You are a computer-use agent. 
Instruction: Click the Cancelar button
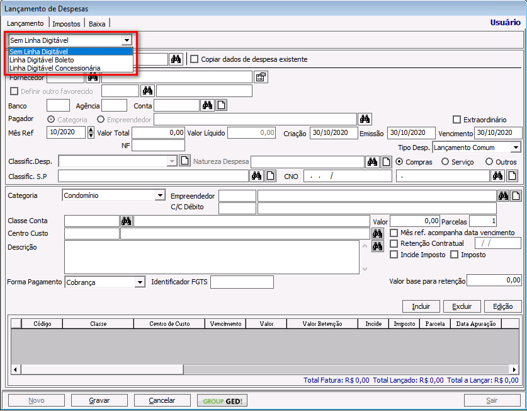(x=162, y=400)
